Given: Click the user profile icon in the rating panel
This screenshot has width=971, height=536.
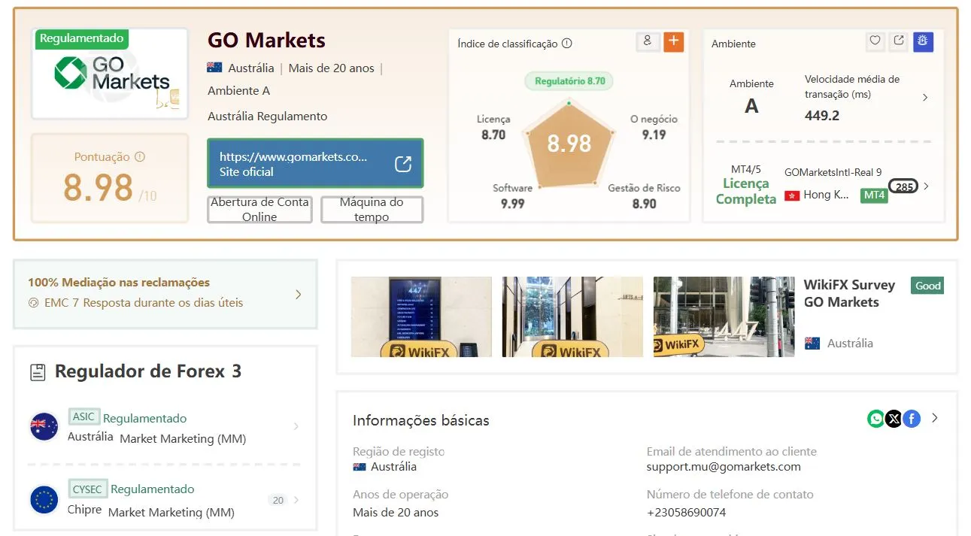Looking at the screenshot, I should (648, 42).
